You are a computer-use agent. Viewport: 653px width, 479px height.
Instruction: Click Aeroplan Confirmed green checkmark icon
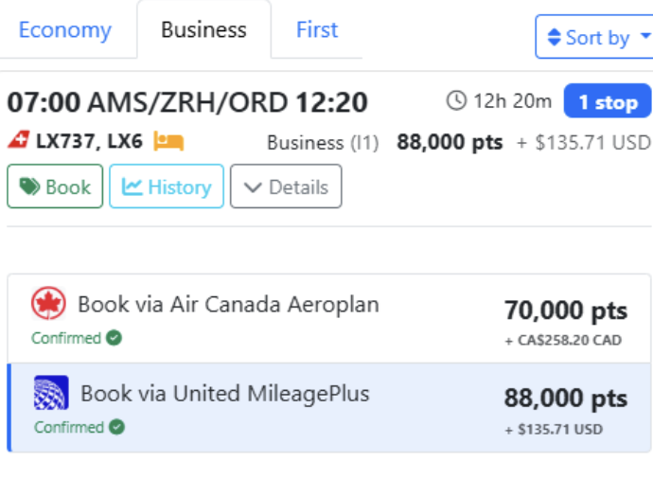pos(115,338)
